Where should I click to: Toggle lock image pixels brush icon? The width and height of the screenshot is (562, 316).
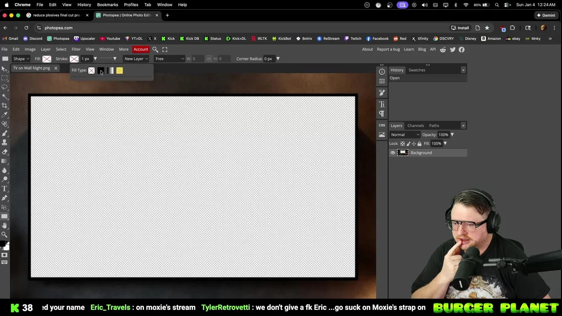[x=408, y=144]
